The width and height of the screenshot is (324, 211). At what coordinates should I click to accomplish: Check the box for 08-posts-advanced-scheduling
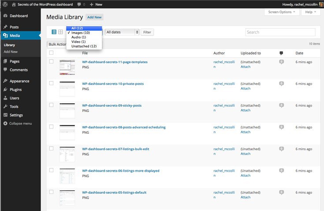(51, 127)
